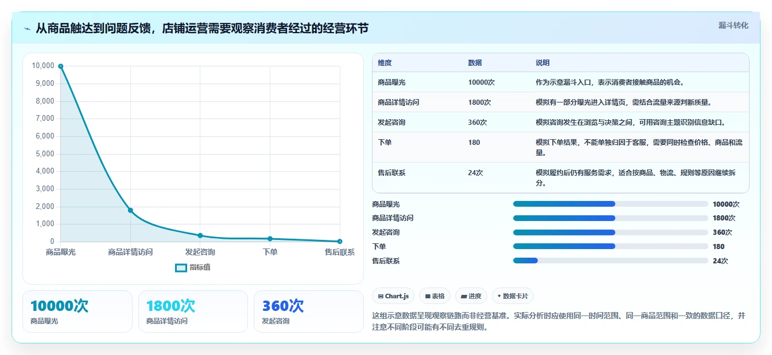The image size is (772, 355).
Task: Click the 下单 label left of the progress bar
Action: click(x=379, y=247)
